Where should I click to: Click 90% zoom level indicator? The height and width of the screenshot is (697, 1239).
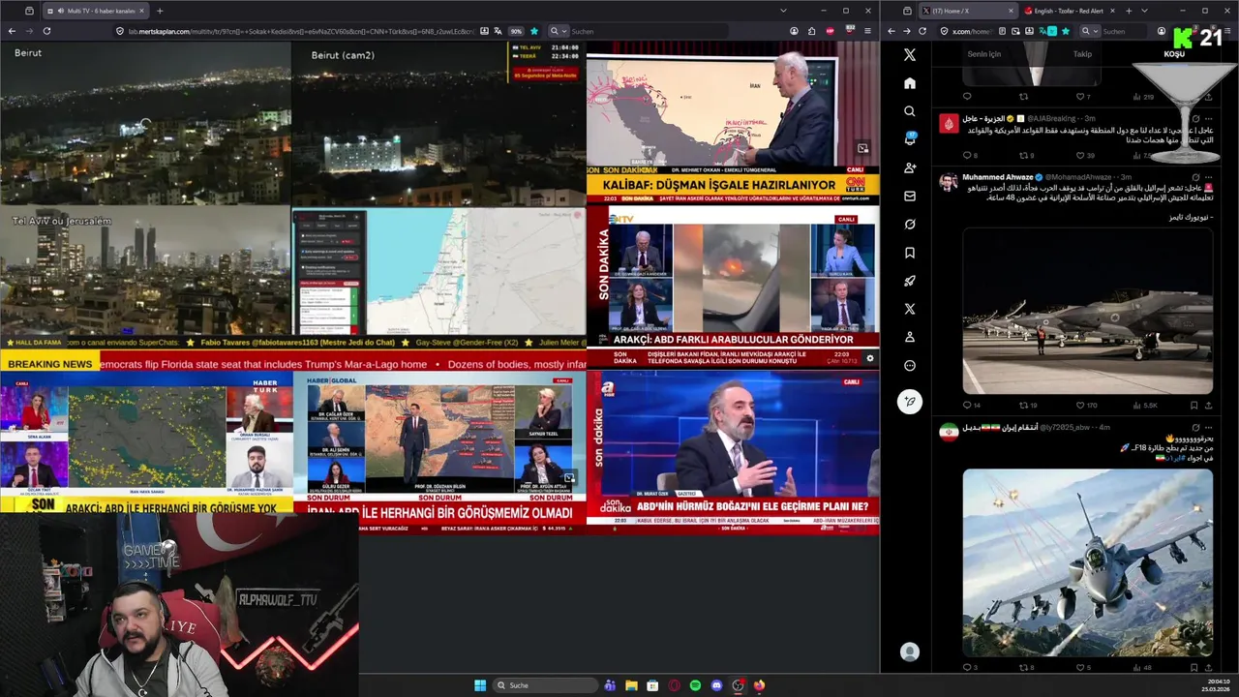[516, 31]
